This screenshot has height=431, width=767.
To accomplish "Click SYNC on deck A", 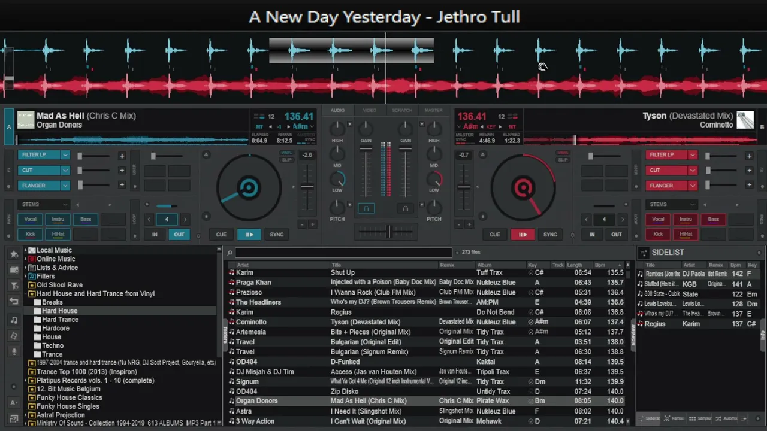I will (x=277, y=235).
